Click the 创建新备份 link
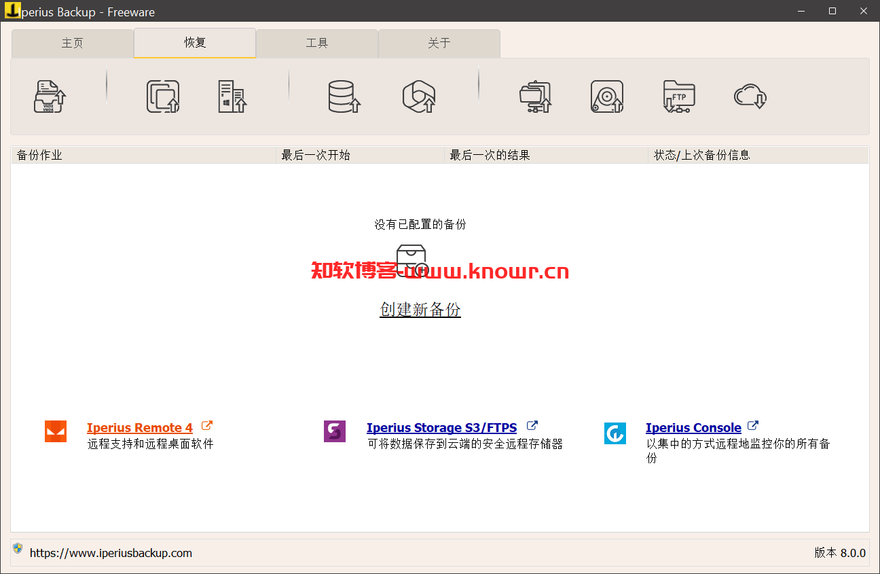The image size is (880, 574). pyautogui.click(x=420, y=310)
